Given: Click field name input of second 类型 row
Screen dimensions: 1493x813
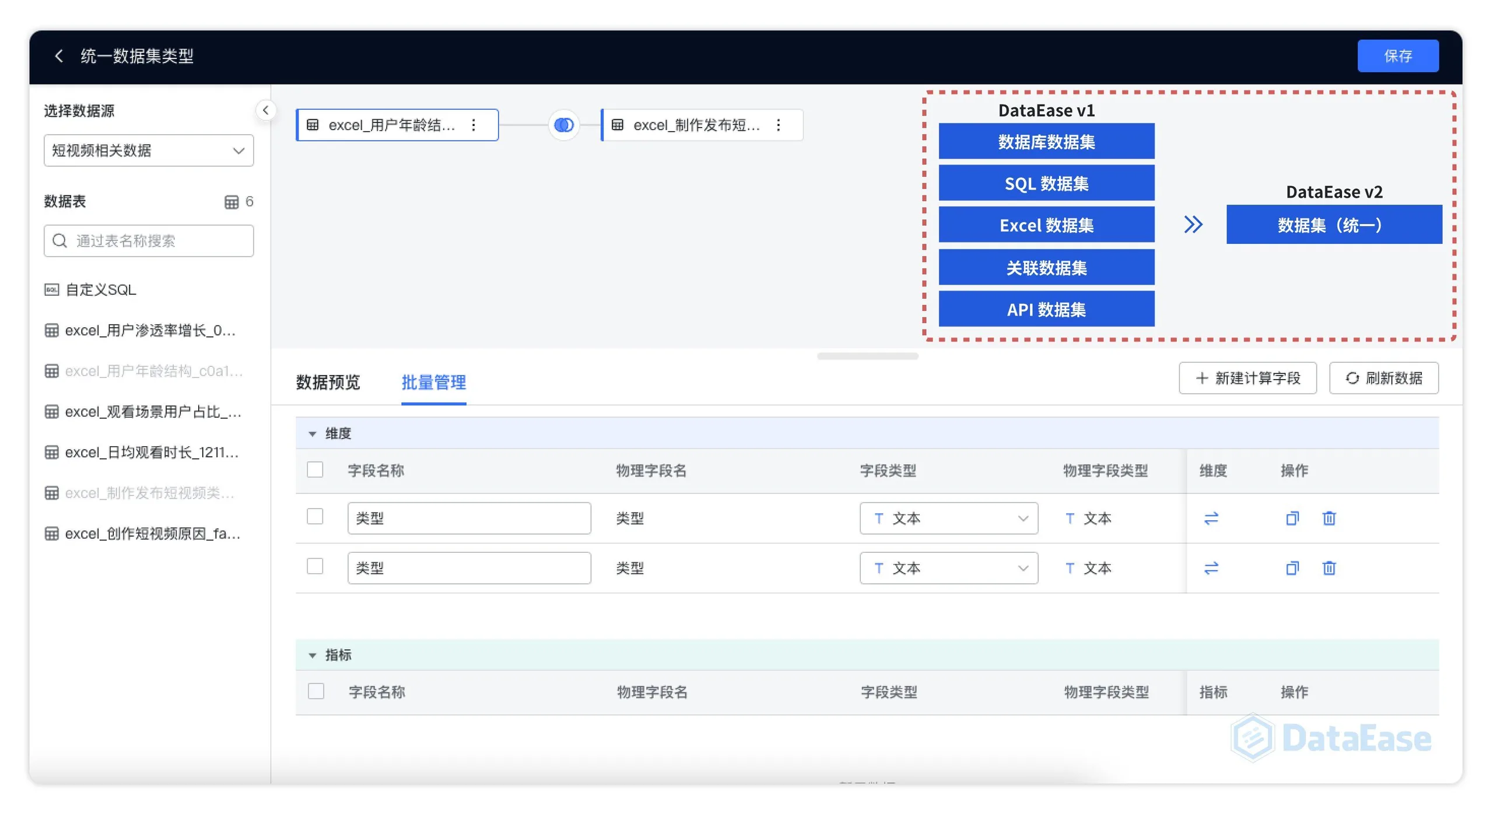Looking at the screenshot, I should [469, 568].
